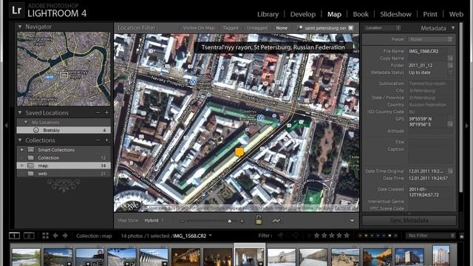This screenshot has height=266, width=473.
Task: Select the Map module tab
Action: coord(334,14)
